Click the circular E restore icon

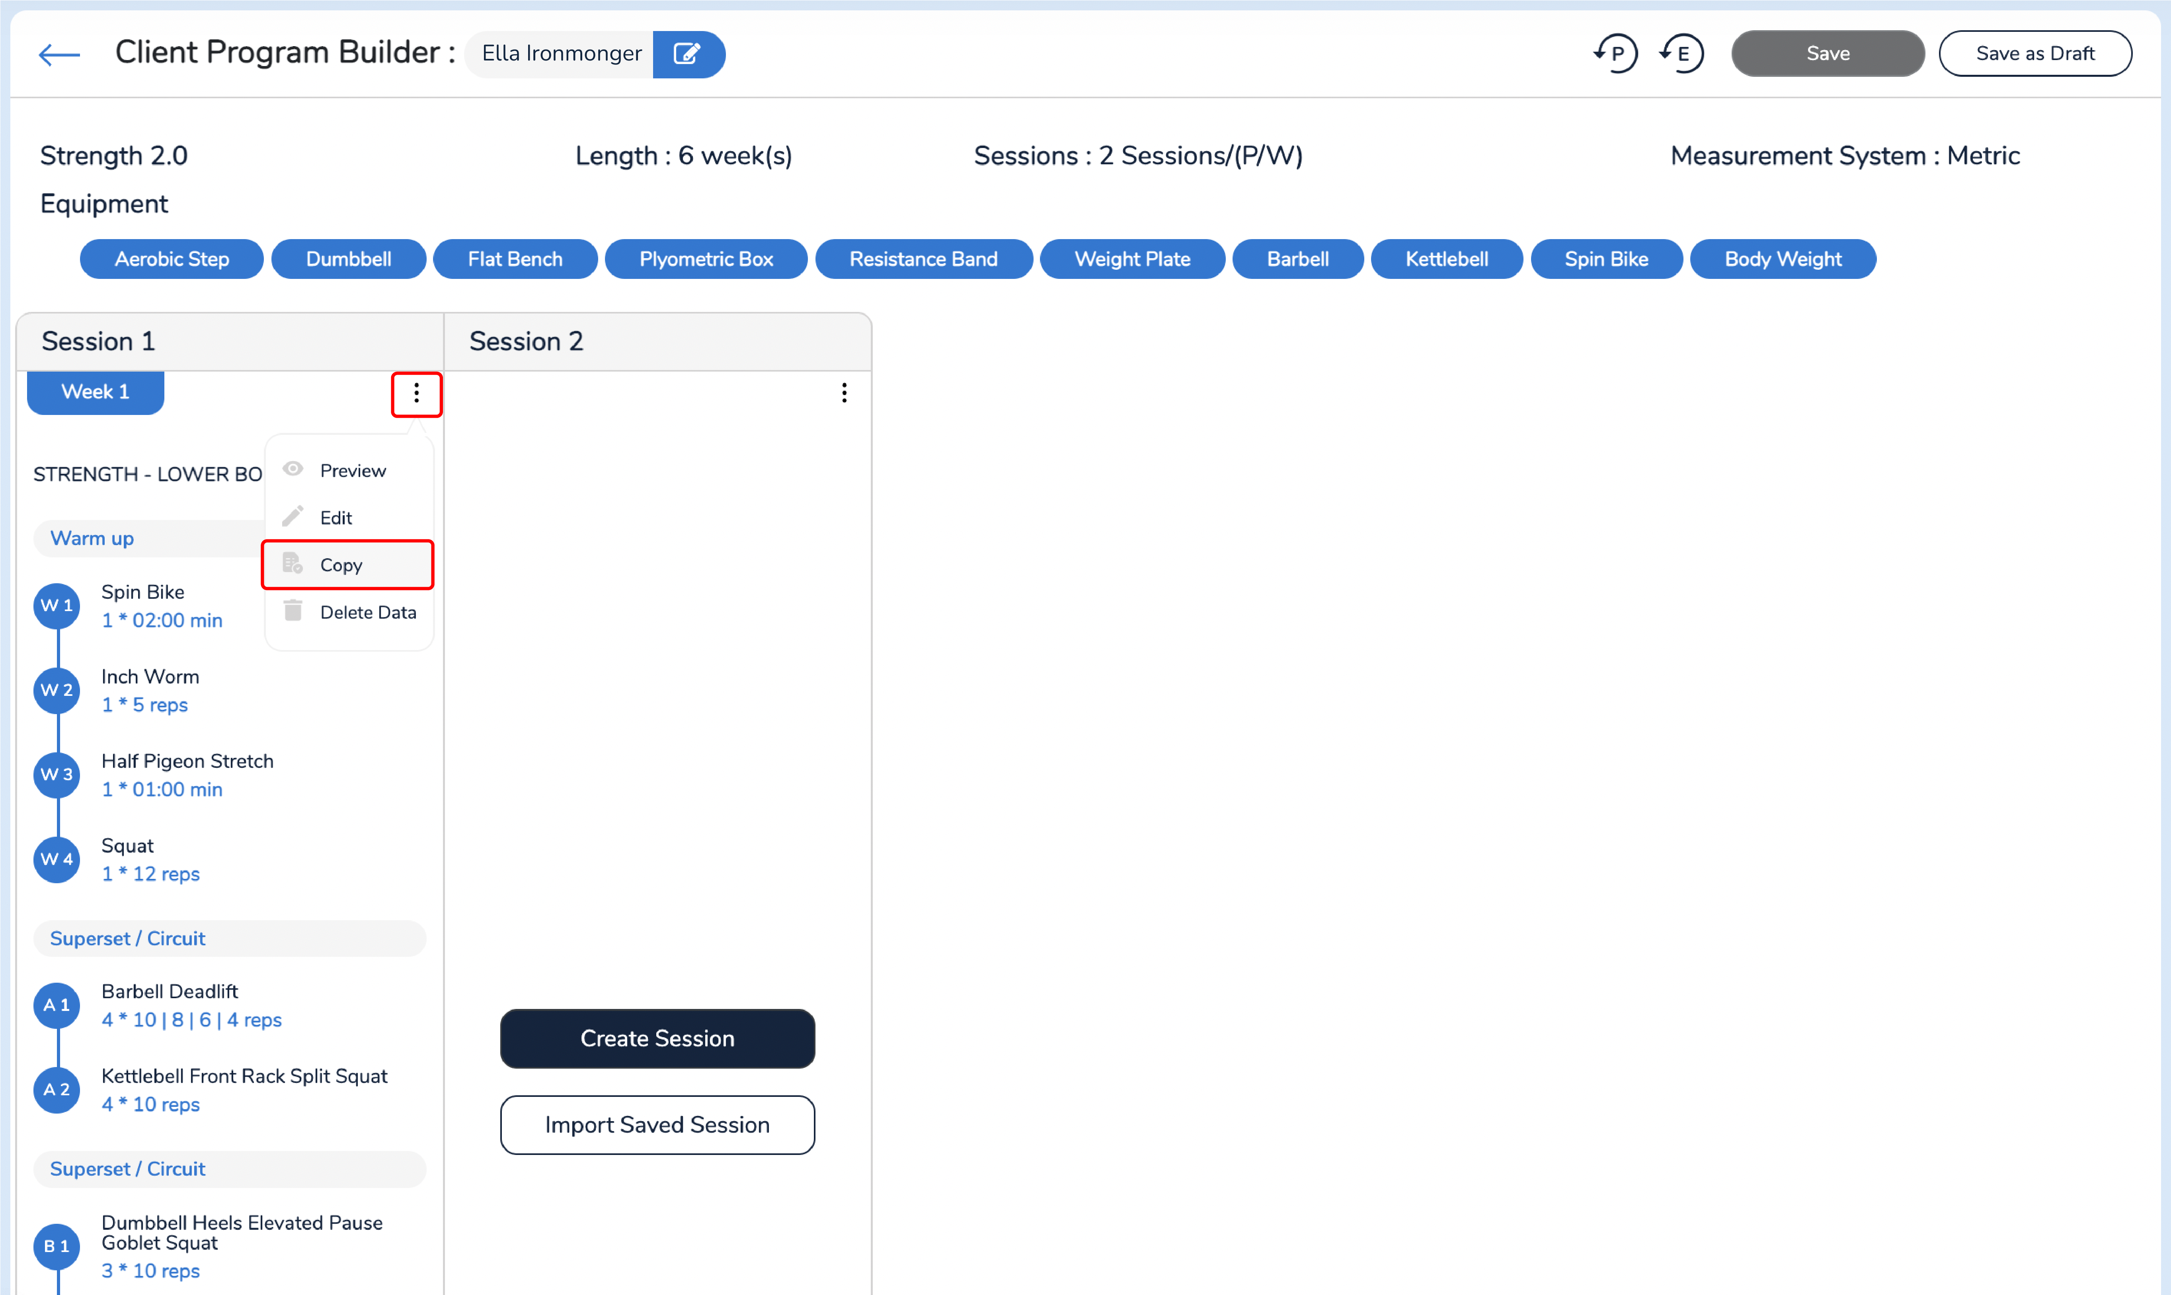[1681, 54]
